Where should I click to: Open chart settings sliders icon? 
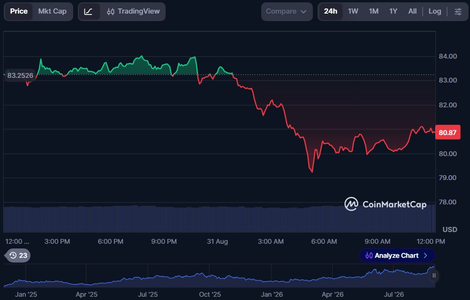458,12
